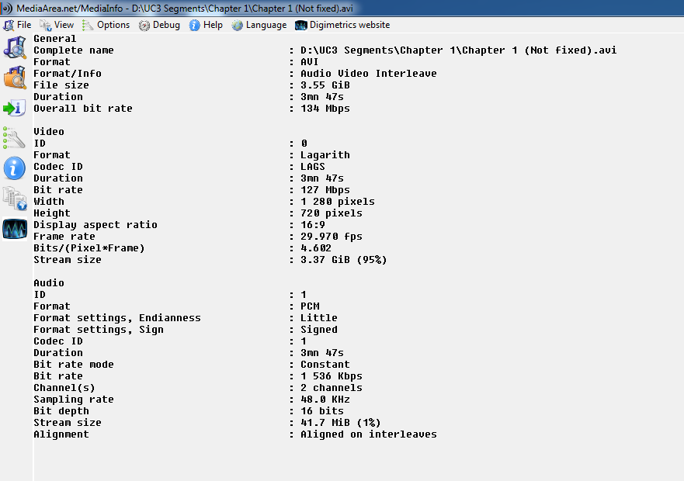This screenshot has width=684, height=481.
Task: Visit the Digimetrics website link
Action: point(343,25)
